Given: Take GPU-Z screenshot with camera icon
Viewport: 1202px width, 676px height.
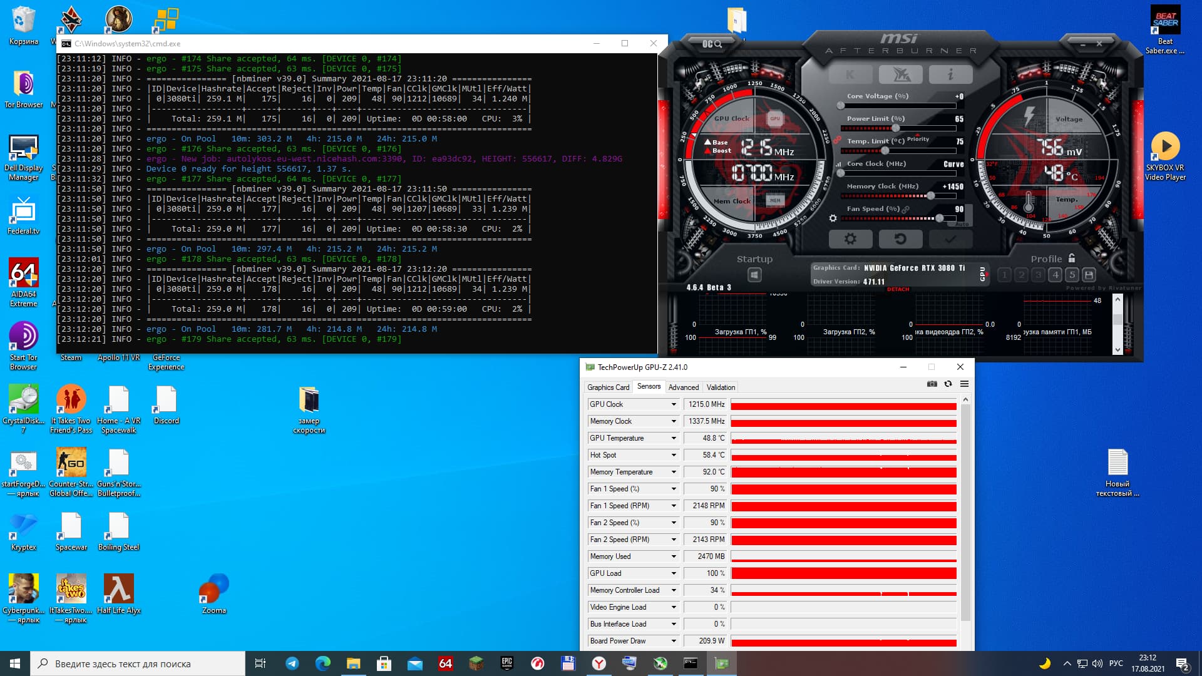Looking at the screenshot, I should pos(932,384).
